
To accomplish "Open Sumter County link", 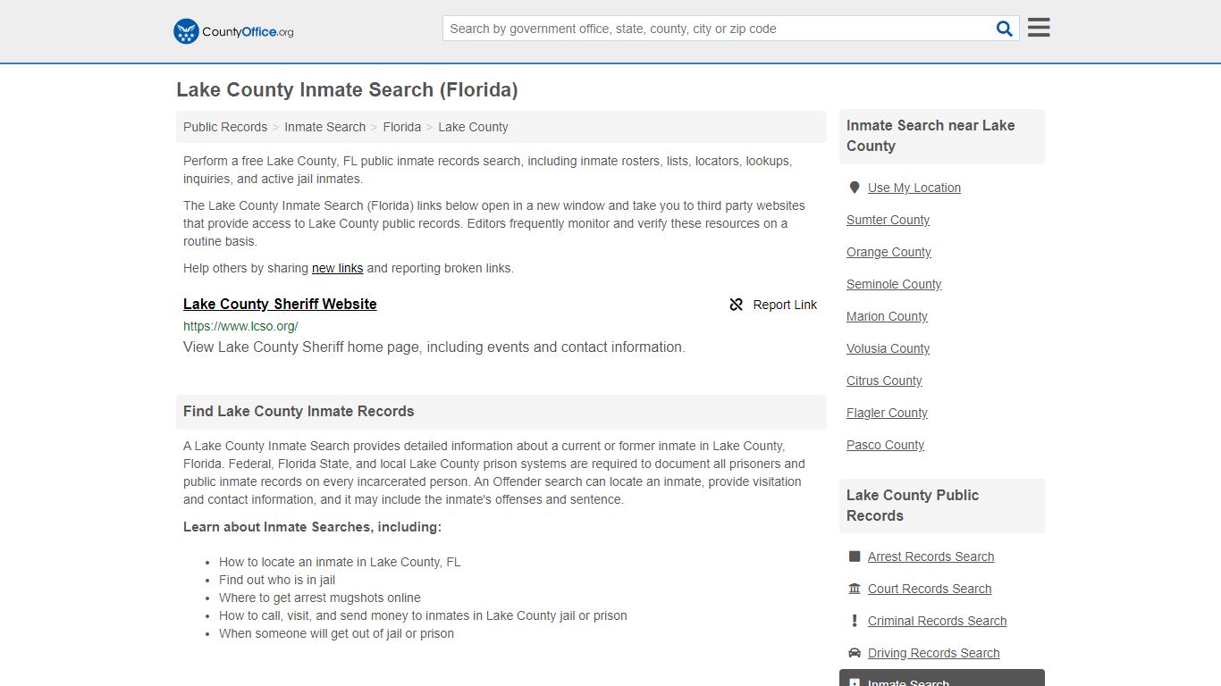I will point(888,220).
